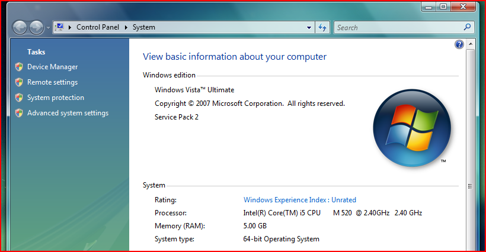The image size is (486, 252).
Task: Click the shield icon beside Advanced system settings
Action: coord(19,113)
